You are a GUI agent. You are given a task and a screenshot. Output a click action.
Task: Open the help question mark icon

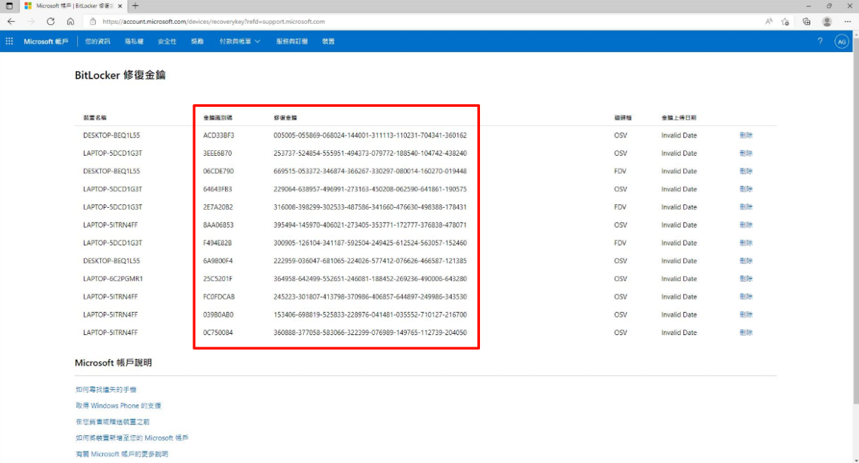(x=820, y=41)
